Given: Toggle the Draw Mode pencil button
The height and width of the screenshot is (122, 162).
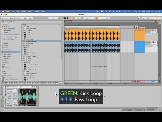Looking at the screenshot, I should 139,18.
